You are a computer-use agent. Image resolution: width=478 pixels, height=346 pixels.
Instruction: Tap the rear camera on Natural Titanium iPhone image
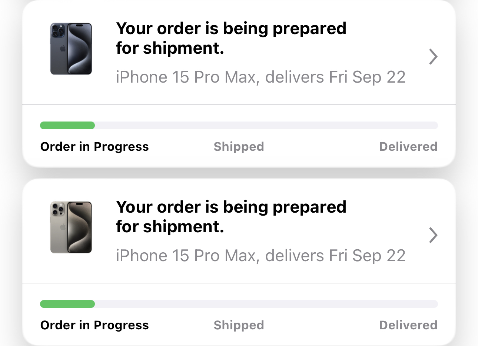[58, 209]
